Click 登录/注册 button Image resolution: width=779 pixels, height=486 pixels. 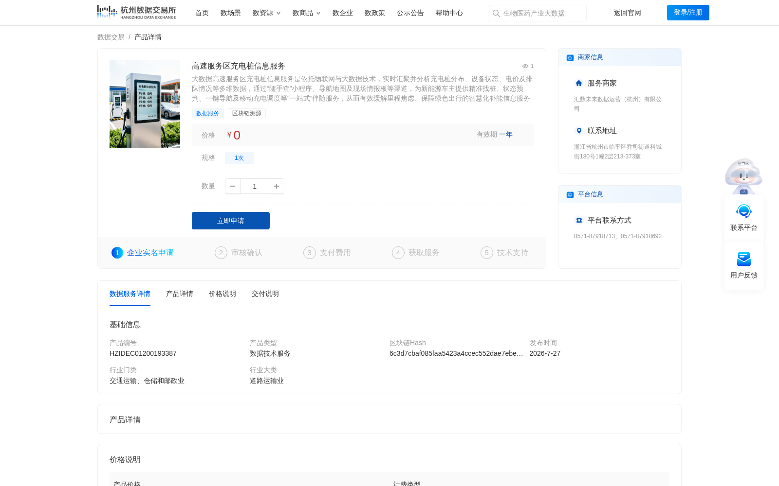tap(688, 13)
